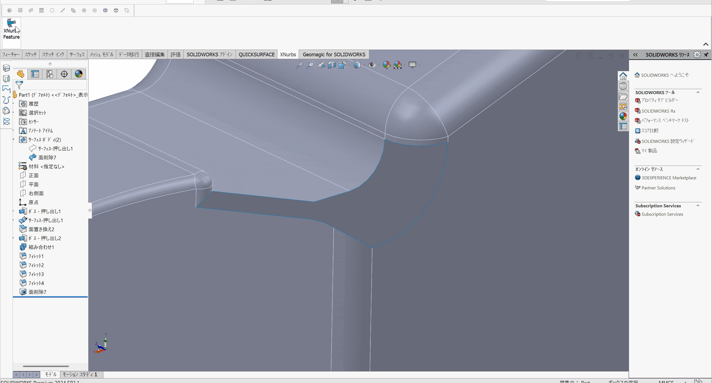Expand the 履歴 tree node
Viewport: 712px width, 383px height.
point(13,104)
